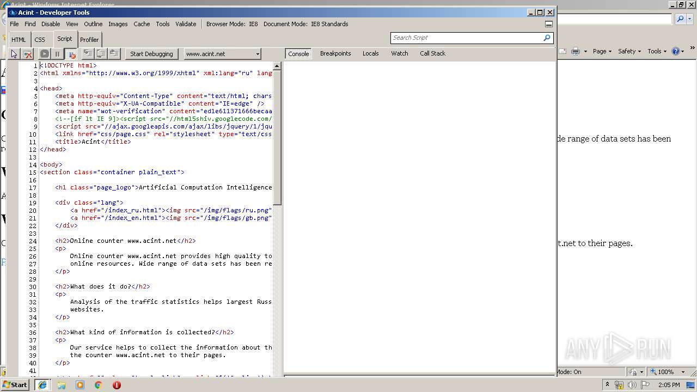
Task: Open the View menu
Action: point(72,24)
